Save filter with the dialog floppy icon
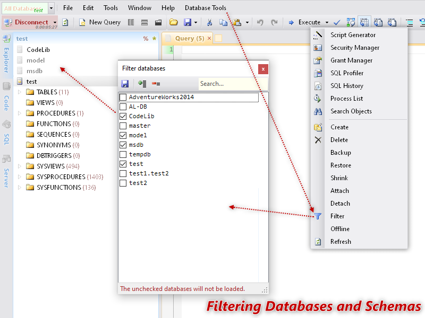 point(125,84)
